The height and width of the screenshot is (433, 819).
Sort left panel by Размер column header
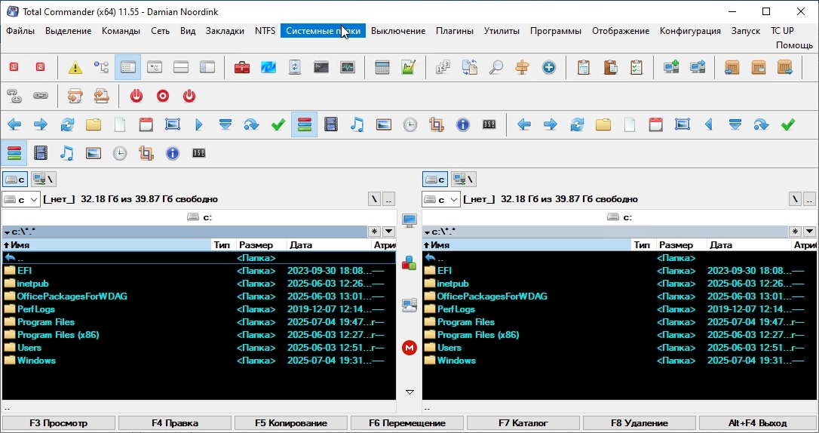click(261, 245)
